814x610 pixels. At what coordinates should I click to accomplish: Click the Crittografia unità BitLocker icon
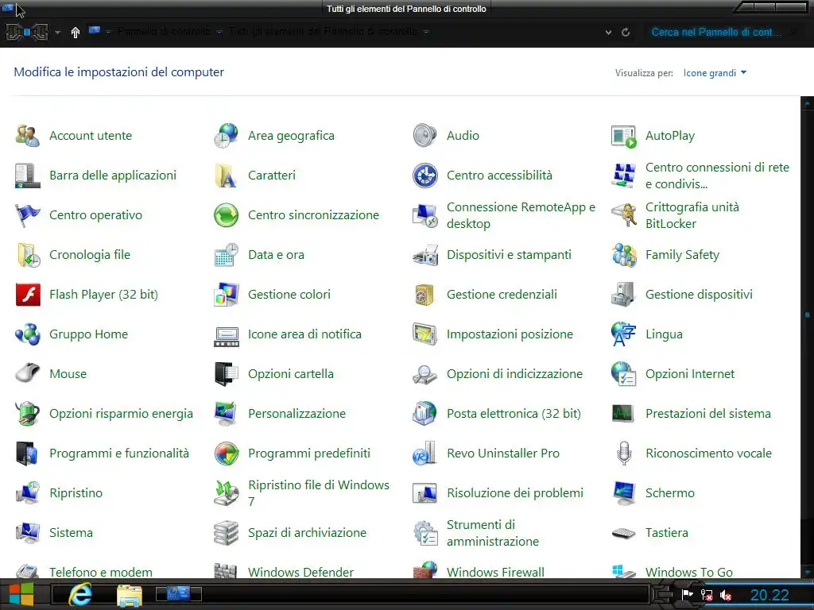[623, 215]
